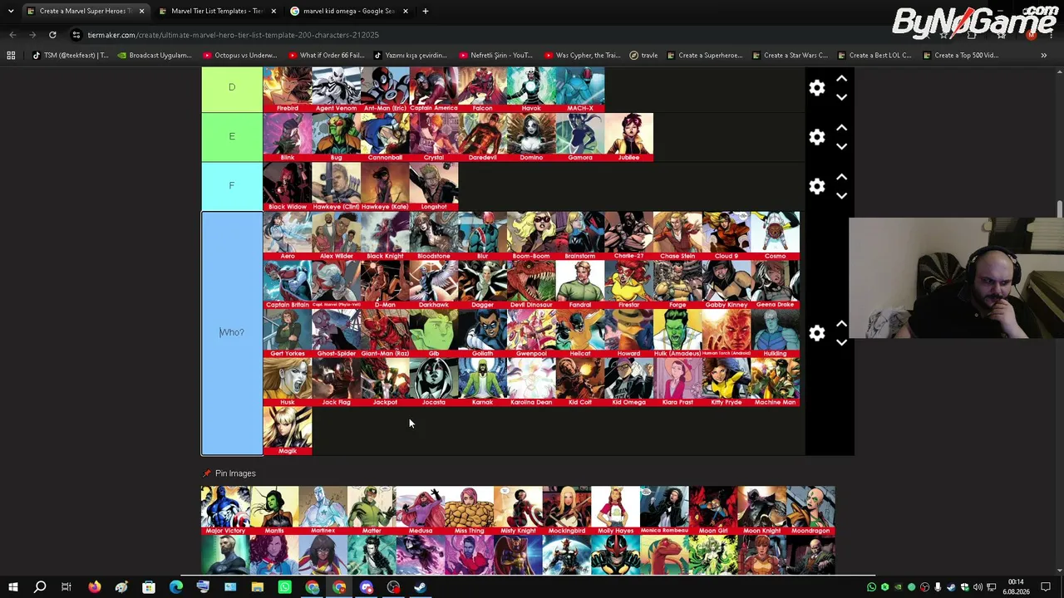Image resolution: width=1064 pixels, height=598 pixels.
Task: Select the Jubilee image in tier E
Action: (629, 138)
